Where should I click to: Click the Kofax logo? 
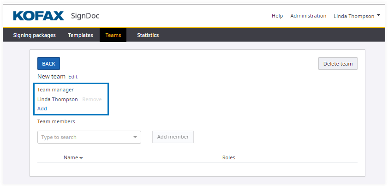(38, 16)
